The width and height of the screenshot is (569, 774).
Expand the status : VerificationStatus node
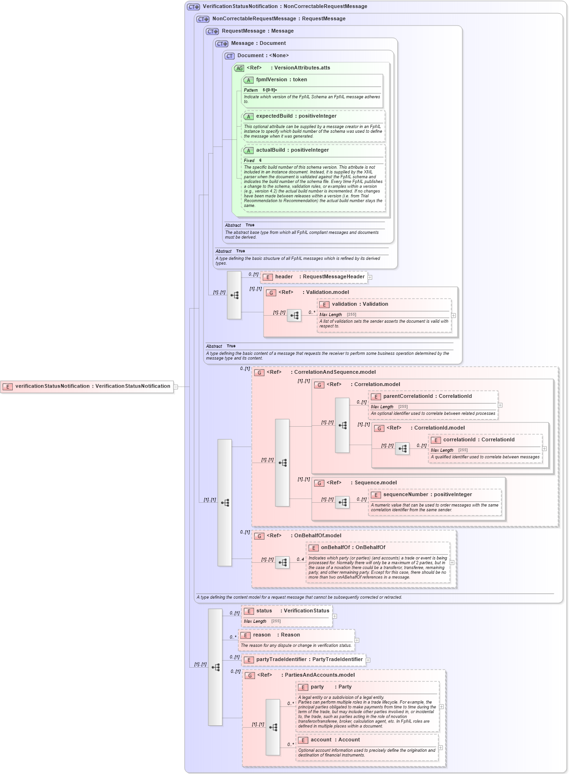pyautogui.click(x=335, y=616)
